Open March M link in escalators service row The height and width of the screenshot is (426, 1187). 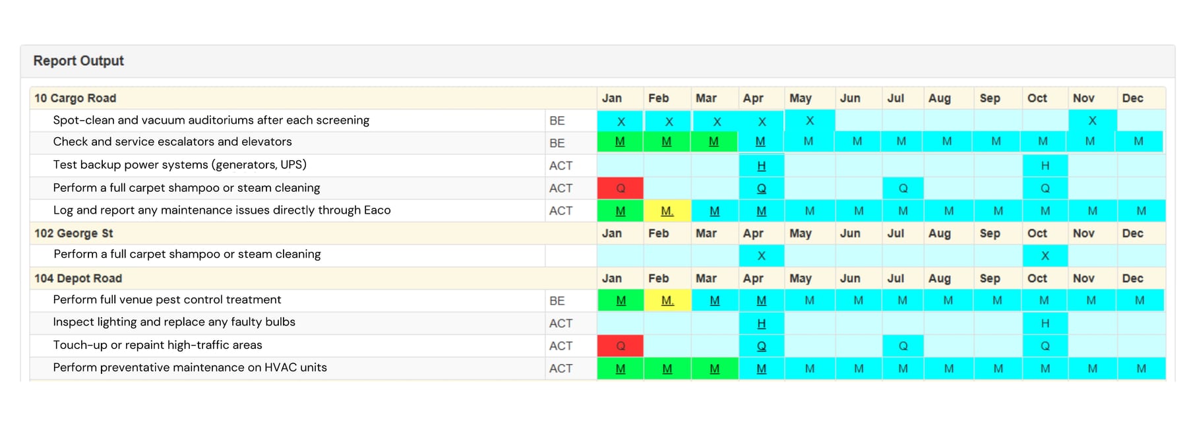point(714,141)
